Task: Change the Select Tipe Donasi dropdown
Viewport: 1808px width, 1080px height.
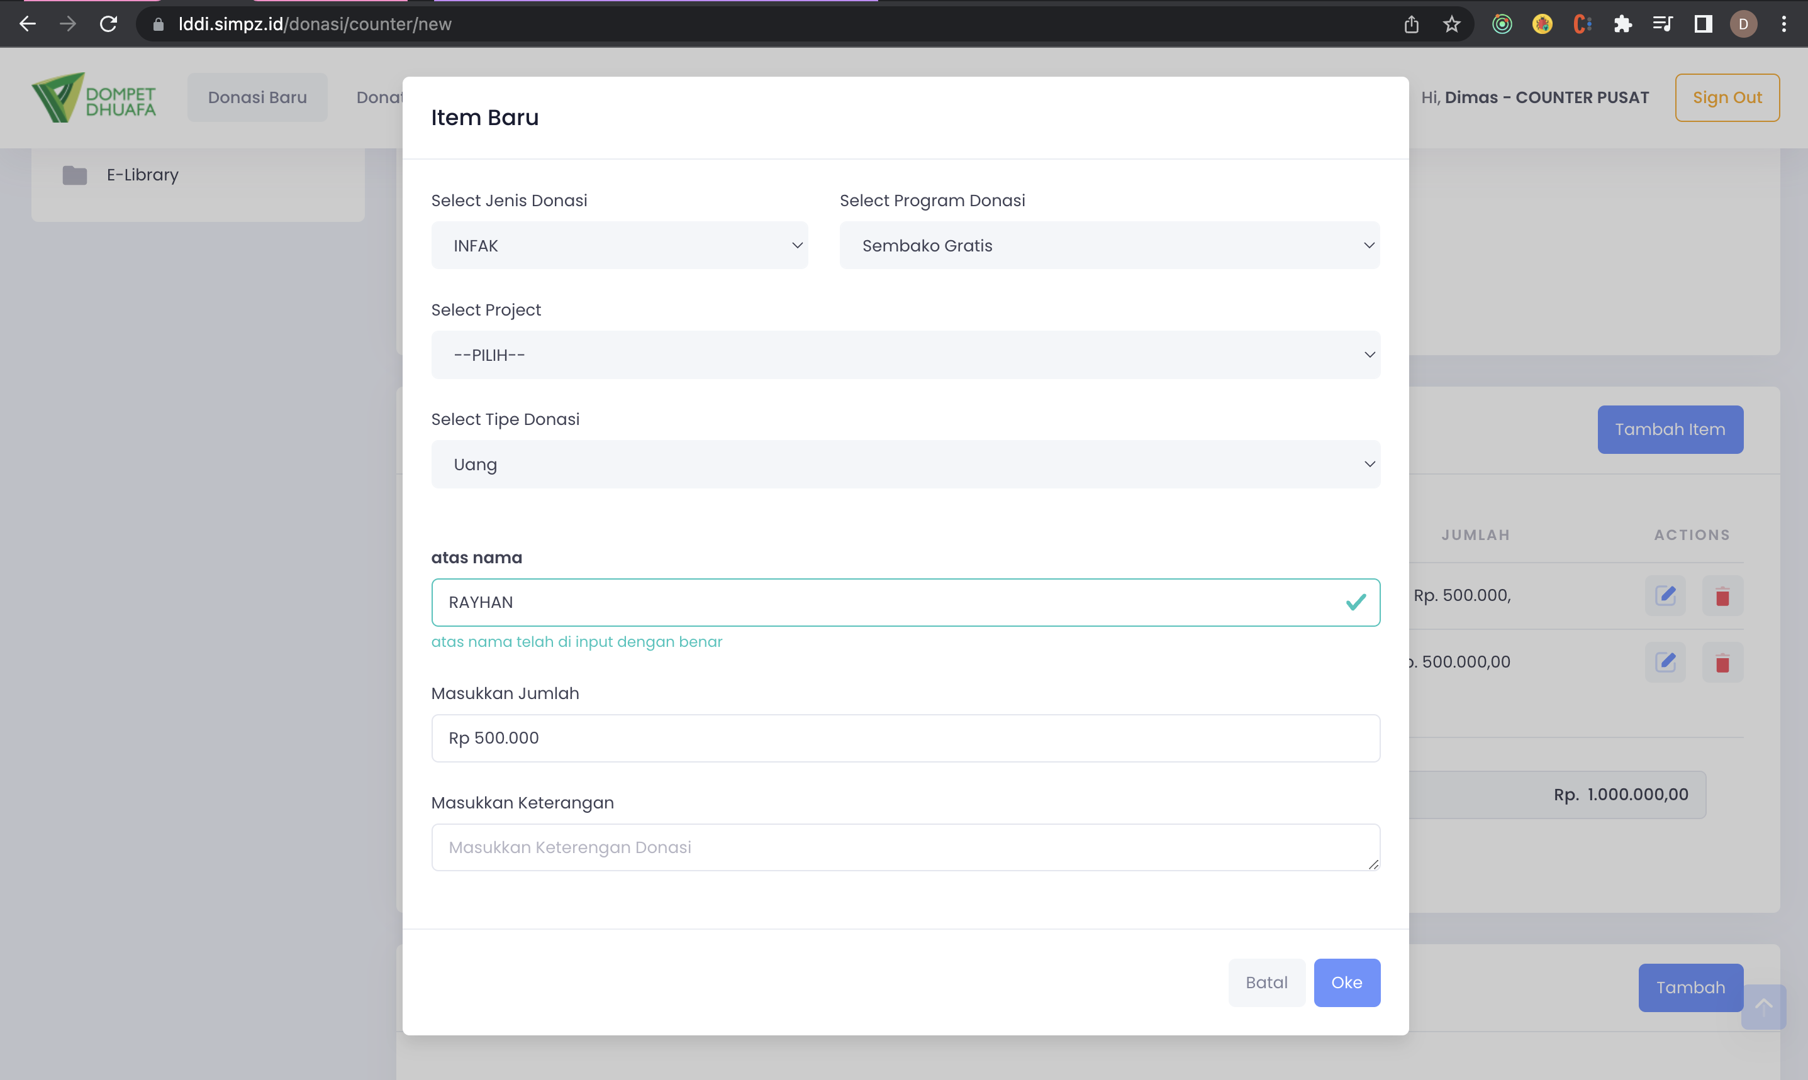Action: (905, 465)
